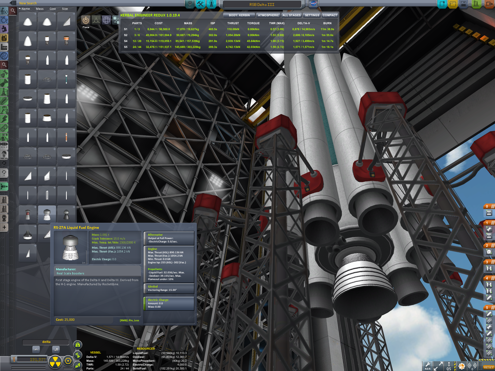Click the QS quick-scroll toolbar button

[x=449, y=366]
